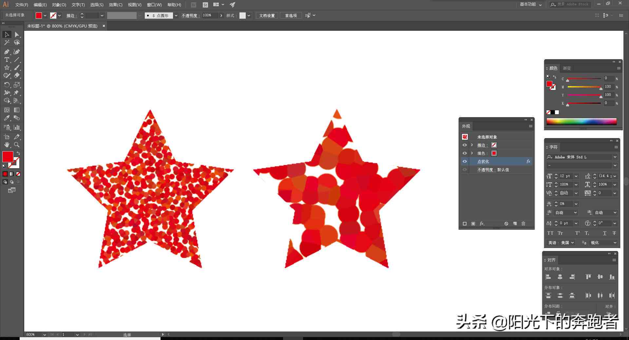Apply Underline in Character panel

pyautogui.click(x=604, y=233)
